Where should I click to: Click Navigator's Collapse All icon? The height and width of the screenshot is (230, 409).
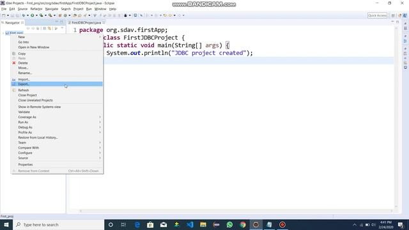[44, 28]
